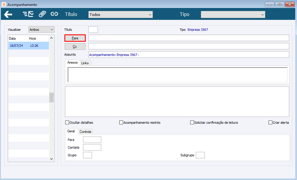Click the small Título code field
This screenshot has width=297, height=180.
click(x=93, y=30)
